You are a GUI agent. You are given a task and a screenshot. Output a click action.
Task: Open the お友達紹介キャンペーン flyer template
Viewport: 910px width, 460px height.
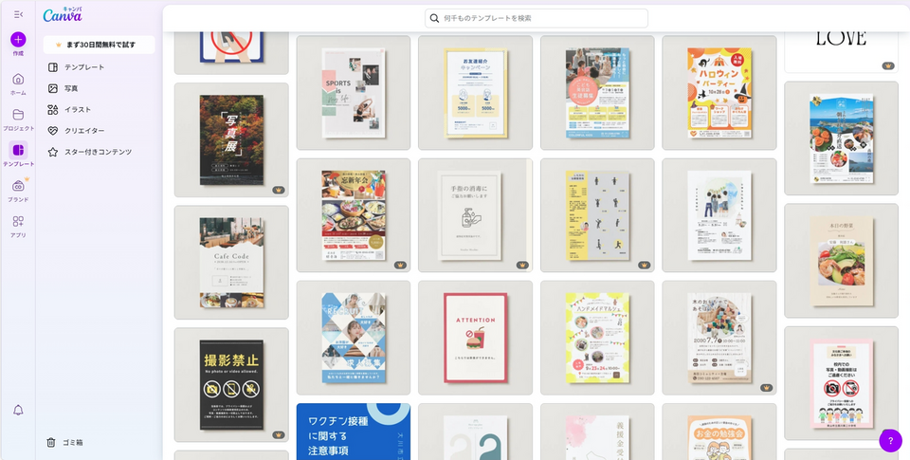[475, 93]
